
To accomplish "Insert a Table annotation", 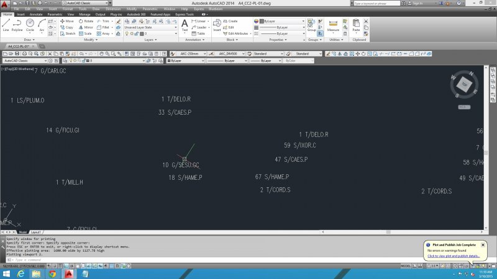I will 198,33.
